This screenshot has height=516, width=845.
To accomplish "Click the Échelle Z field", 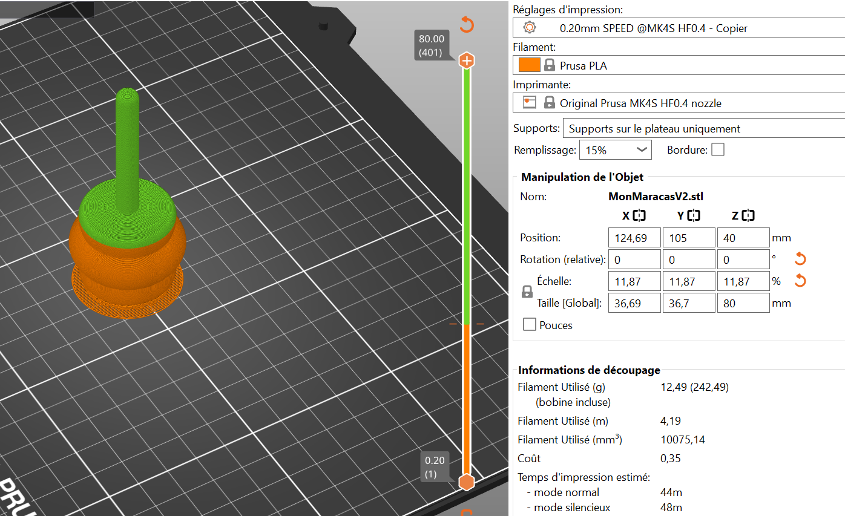I will [743, 281].
